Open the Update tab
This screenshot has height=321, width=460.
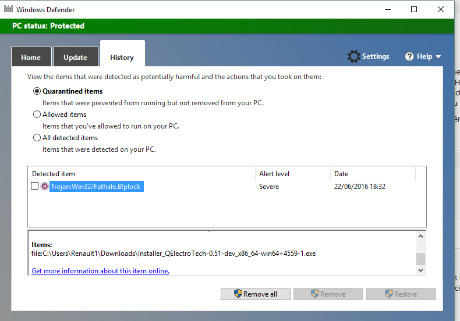pyautogui.click(x=75, y=58)
